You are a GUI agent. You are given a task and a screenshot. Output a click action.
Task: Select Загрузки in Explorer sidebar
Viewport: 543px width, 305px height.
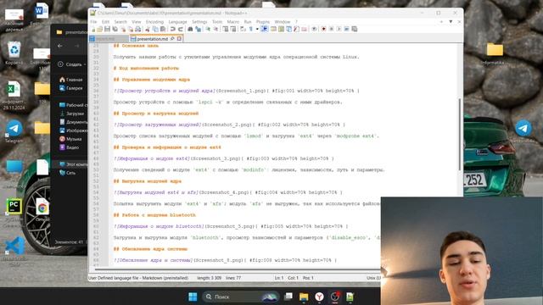click(72, 114)
